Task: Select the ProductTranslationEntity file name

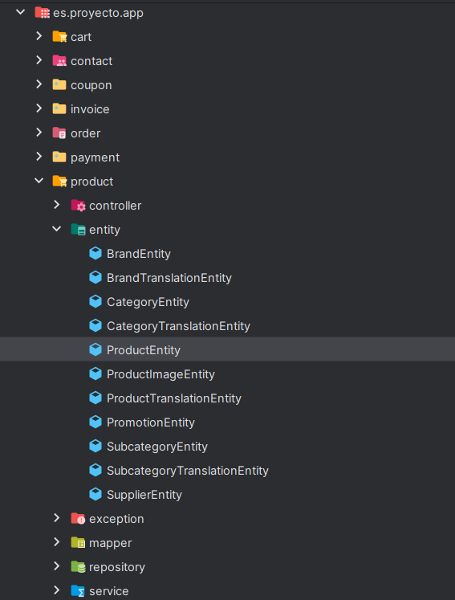Action: point(174,398)
